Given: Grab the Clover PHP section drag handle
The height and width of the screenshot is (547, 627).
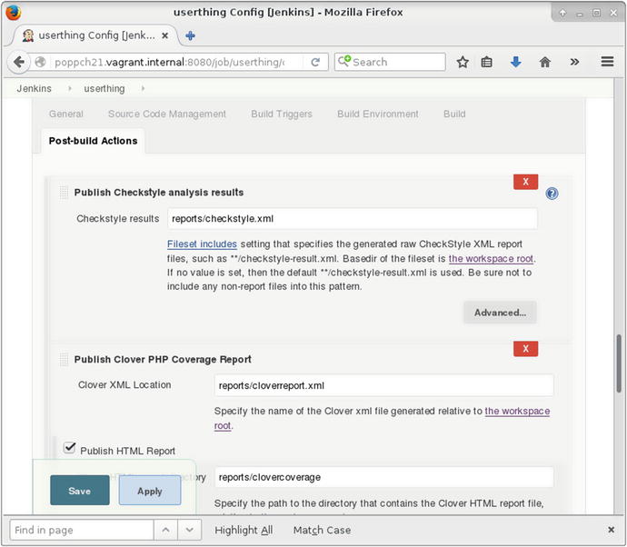Looking at the screenshot, I should coord(64,360).
